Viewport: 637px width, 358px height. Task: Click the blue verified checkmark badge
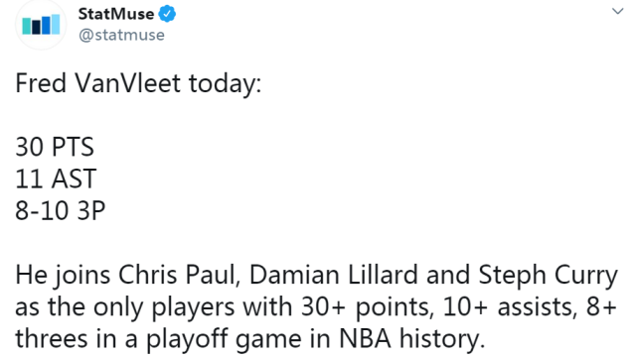167,14
